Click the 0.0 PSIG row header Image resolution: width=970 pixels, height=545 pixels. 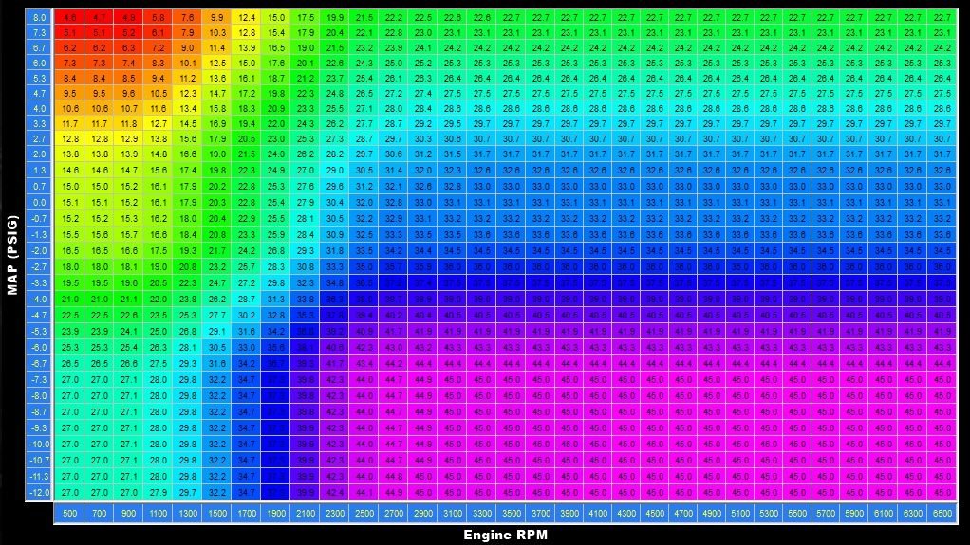(x=38, y=202)
